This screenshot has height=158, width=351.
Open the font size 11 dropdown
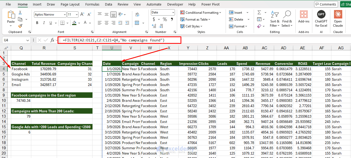click(77, 15)
